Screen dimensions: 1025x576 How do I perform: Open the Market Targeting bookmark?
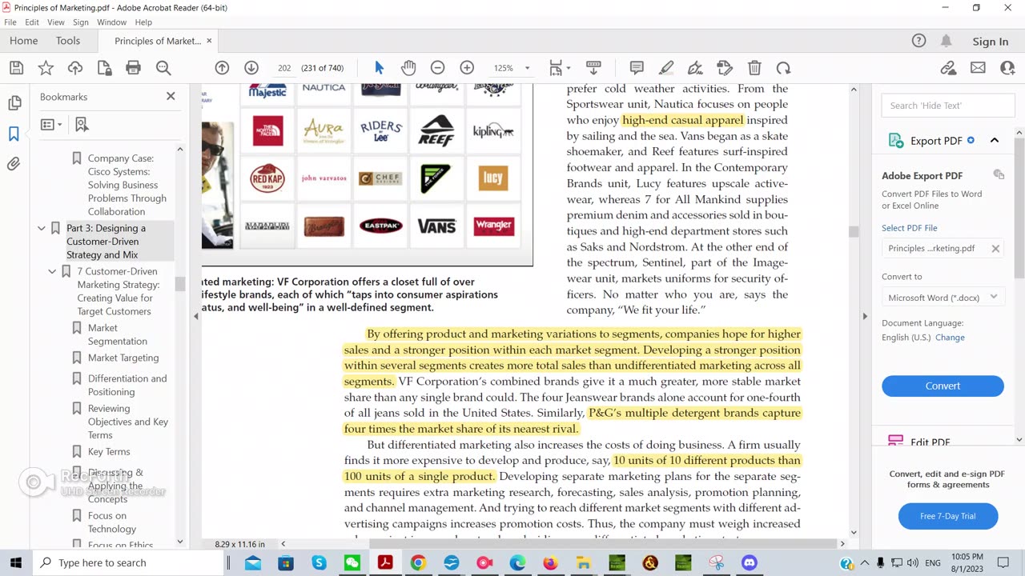click(x=123, y=358)
